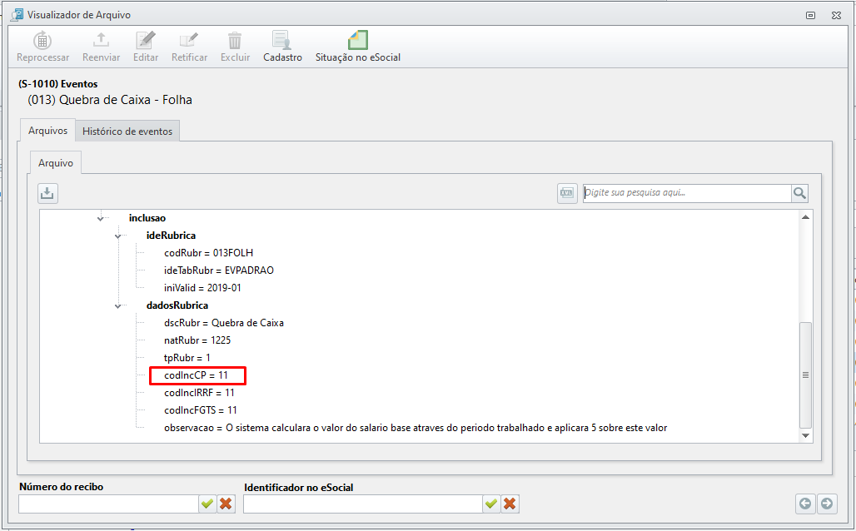Viewport: 856px width, 531px height.
Task: Collapse the inclusao node
Action: point(101,218)
